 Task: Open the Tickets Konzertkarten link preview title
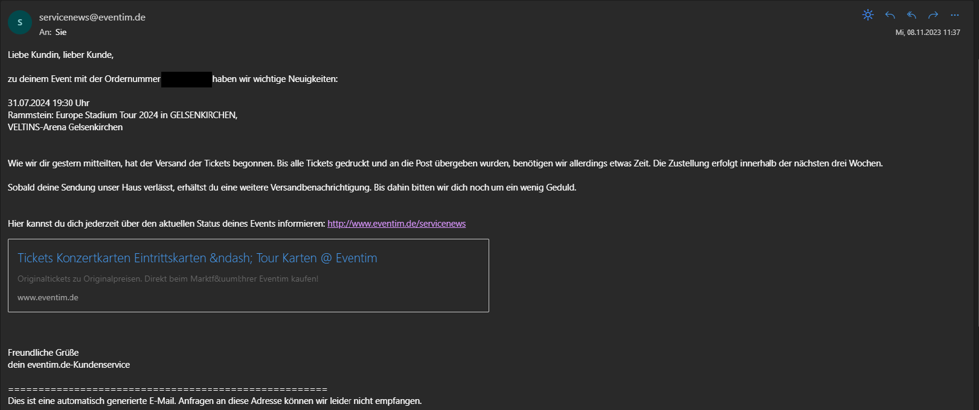tap(197, 258)
